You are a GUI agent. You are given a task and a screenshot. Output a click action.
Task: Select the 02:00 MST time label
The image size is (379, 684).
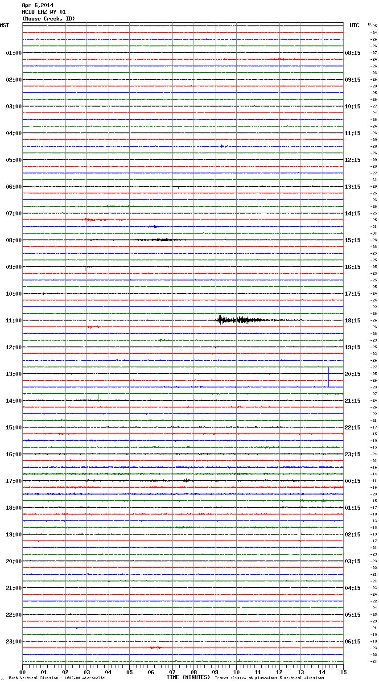click(14, 80)
